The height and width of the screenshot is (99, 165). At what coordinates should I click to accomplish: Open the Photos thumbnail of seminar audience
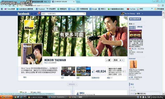coord(68,71)
